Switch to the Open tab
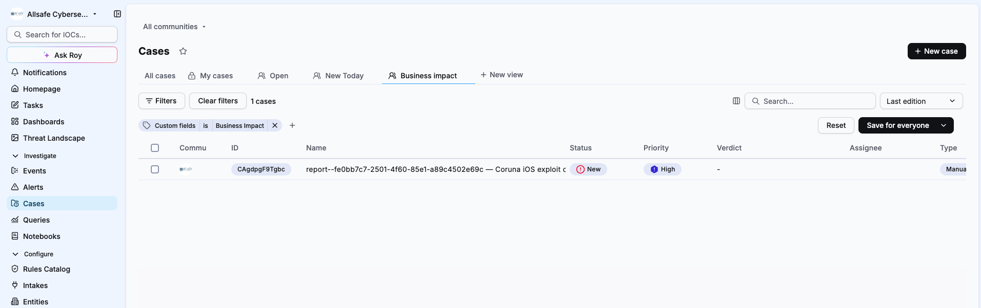Image resolution: width=981 pixels, height=308 pixels. (x=273, y=76)
